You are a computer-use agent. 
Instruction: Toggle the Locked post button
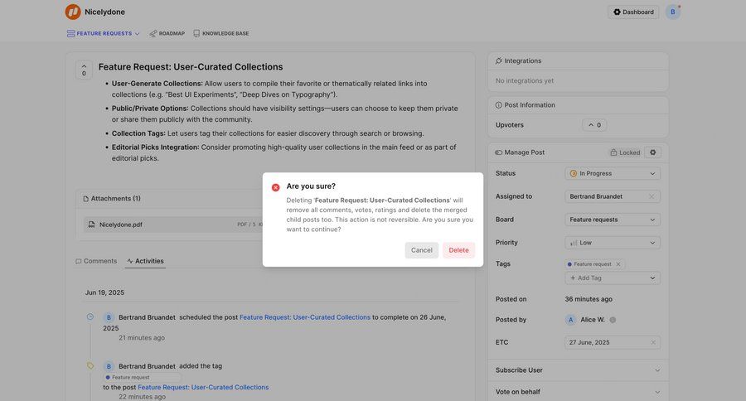pos(625,152)
